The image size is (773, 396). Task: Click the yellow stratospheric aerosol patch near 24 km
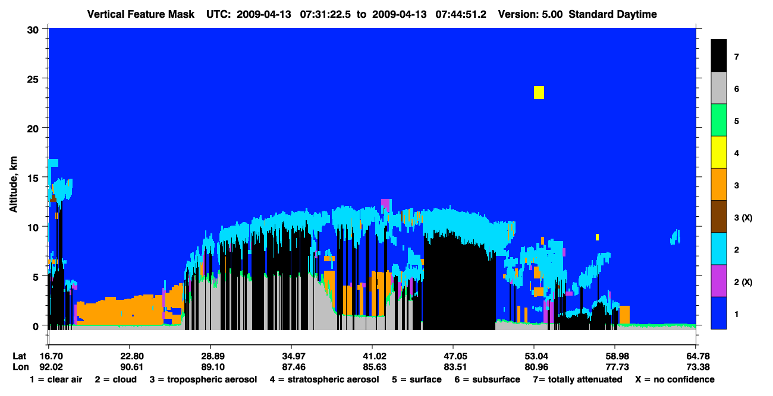(539, 93)
